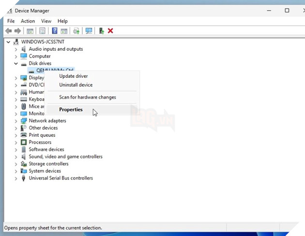This screenshot has width=305, height=236.
Task: Click the Keyboards category icon
Action: coord(24,99)
